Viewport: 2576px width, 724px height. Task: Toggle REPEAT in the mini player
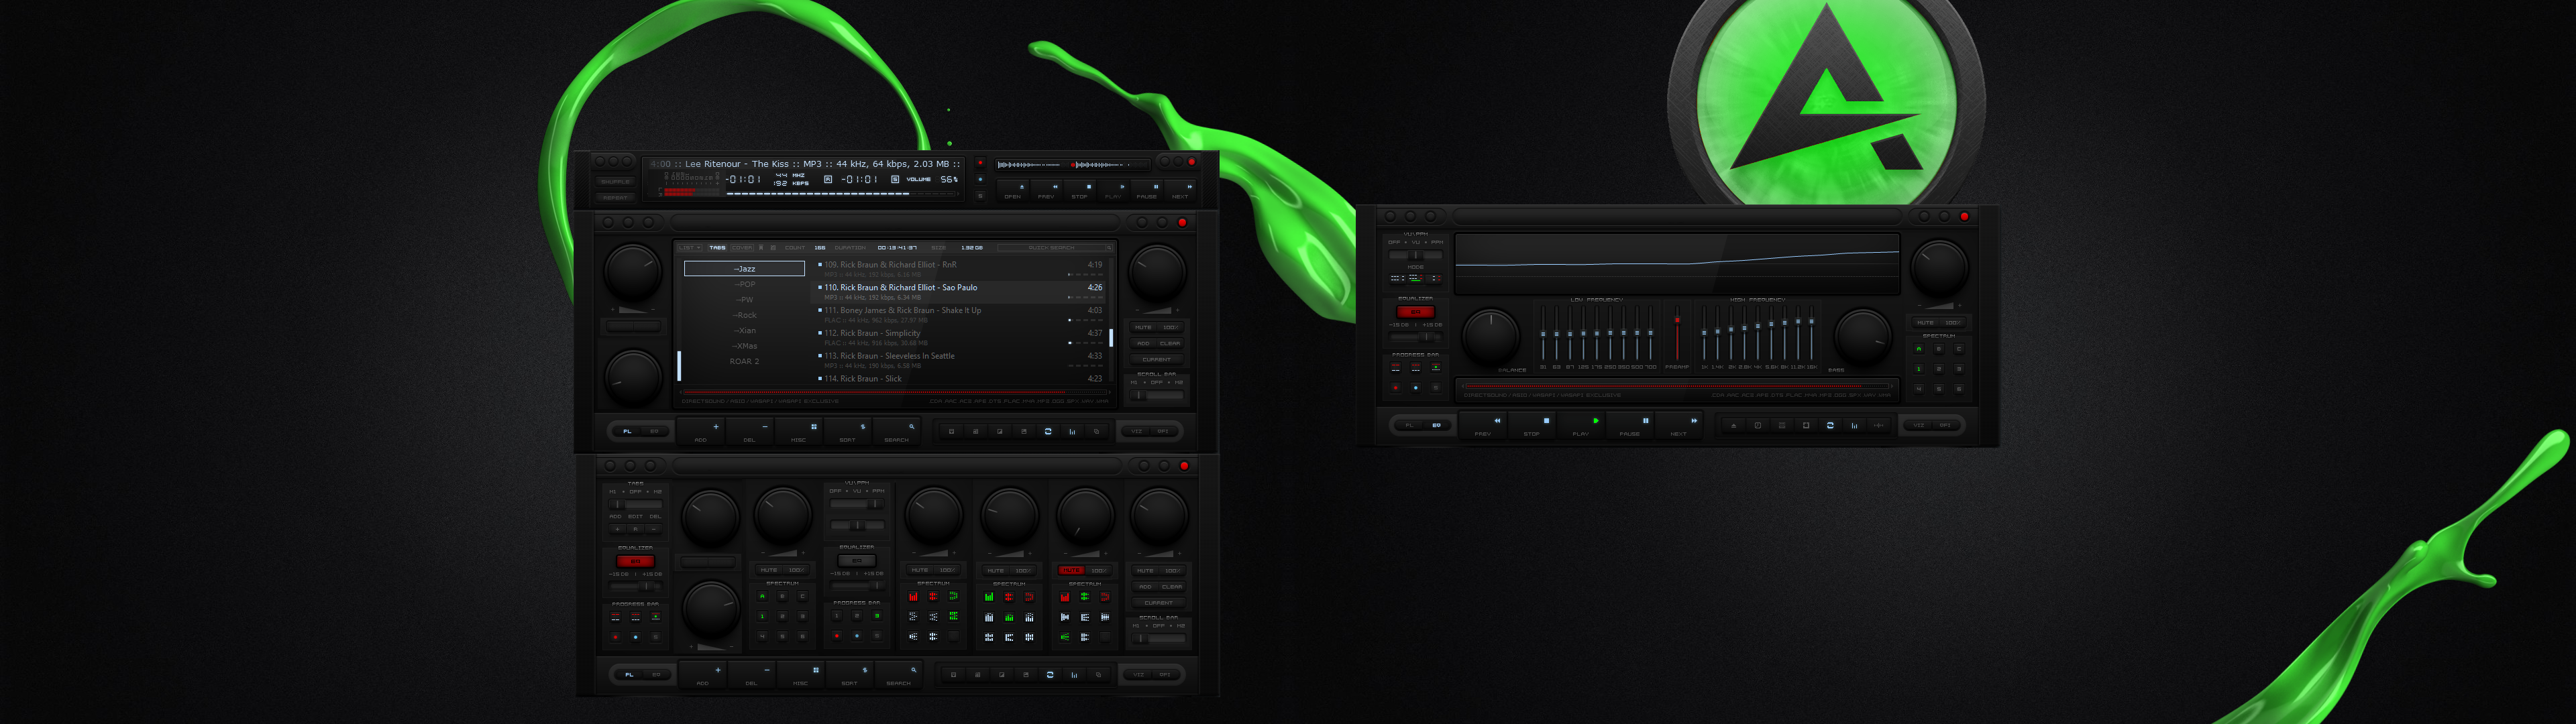[616, 198]
